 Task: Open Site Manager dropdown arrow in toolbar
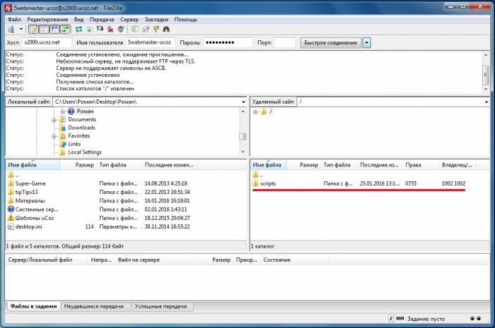click(21, 30)
